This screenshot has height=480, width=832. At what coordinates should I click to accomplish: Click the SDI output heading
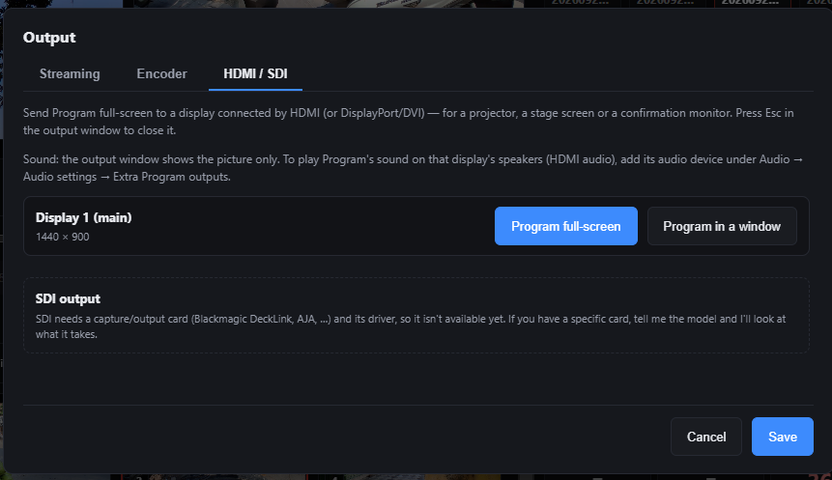click(68, 298)
